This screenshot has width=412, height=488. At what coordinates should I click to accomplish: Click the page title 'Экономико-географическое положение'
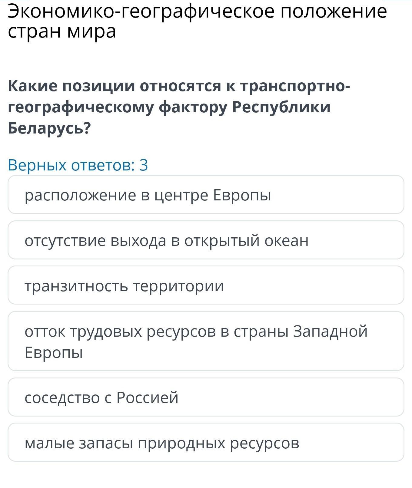197,12
